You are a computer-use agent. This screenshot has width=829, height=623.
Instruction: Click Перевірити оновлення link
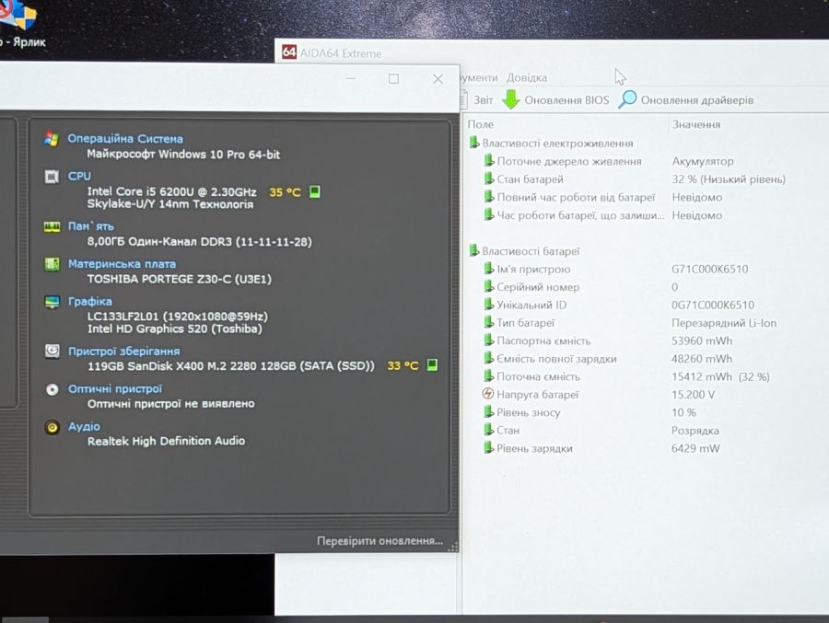coord(379,540)
